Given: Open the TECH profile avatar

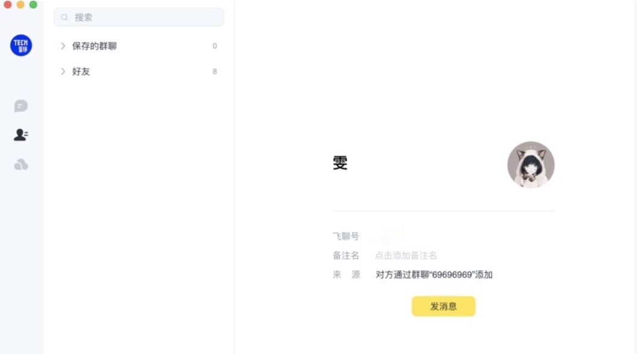Looking at the screenshot, I should click(21, 45).
